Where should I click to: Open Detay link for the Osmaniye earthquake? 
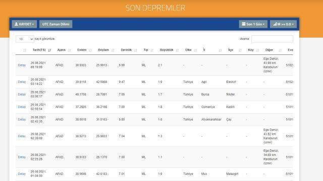pyautogui.click(x=22, y=107)
